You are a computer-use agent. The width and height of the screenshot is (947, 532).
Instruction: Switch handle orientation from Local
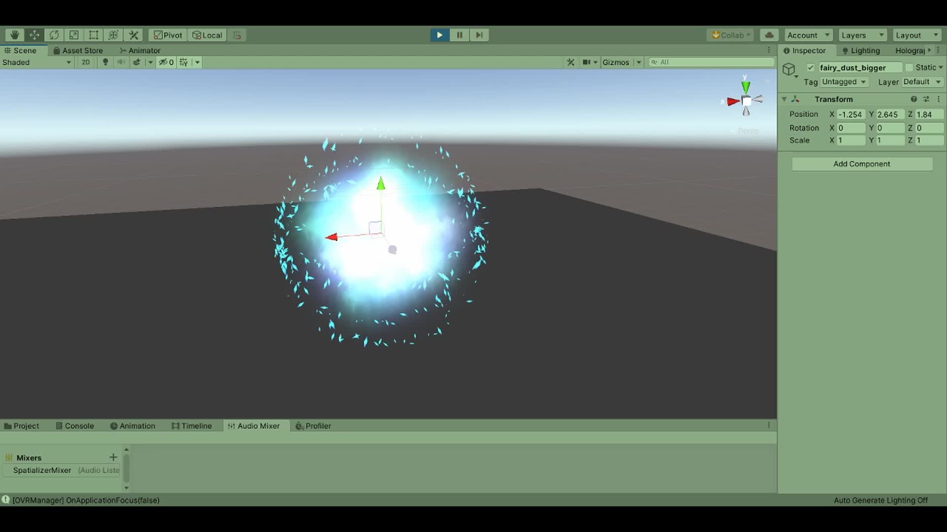(x=207, y=34)
